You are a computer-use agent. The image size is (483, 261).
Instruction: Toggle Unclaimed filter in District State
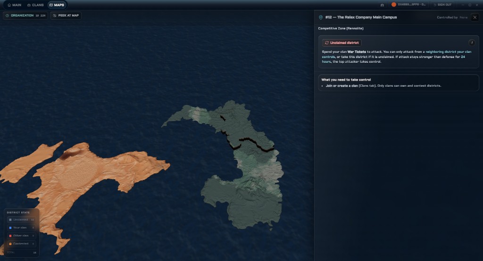tap(21, 220)
